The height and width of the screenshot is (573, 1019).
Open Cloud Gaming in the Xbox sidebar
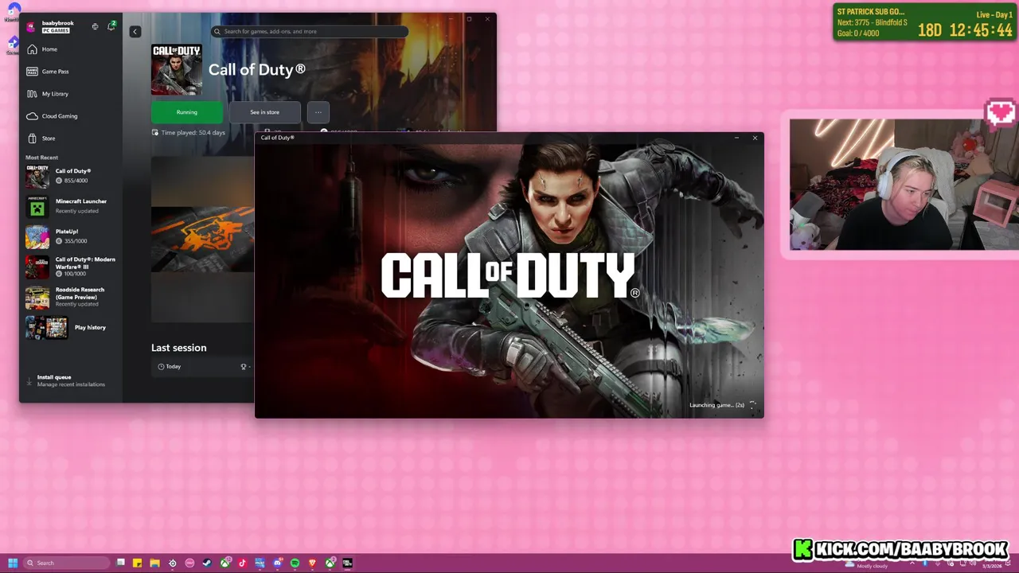(x=72, y=116)
